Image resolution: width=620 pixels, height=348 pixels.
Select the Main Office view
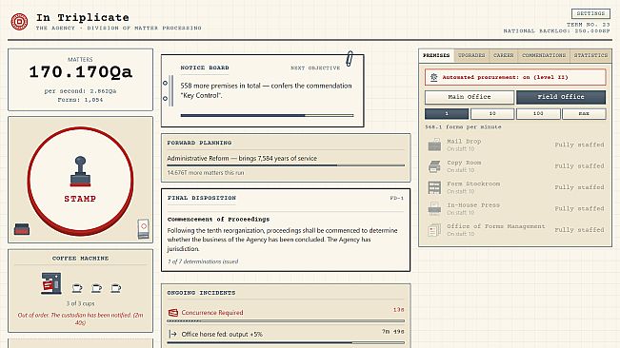[470, 97]
